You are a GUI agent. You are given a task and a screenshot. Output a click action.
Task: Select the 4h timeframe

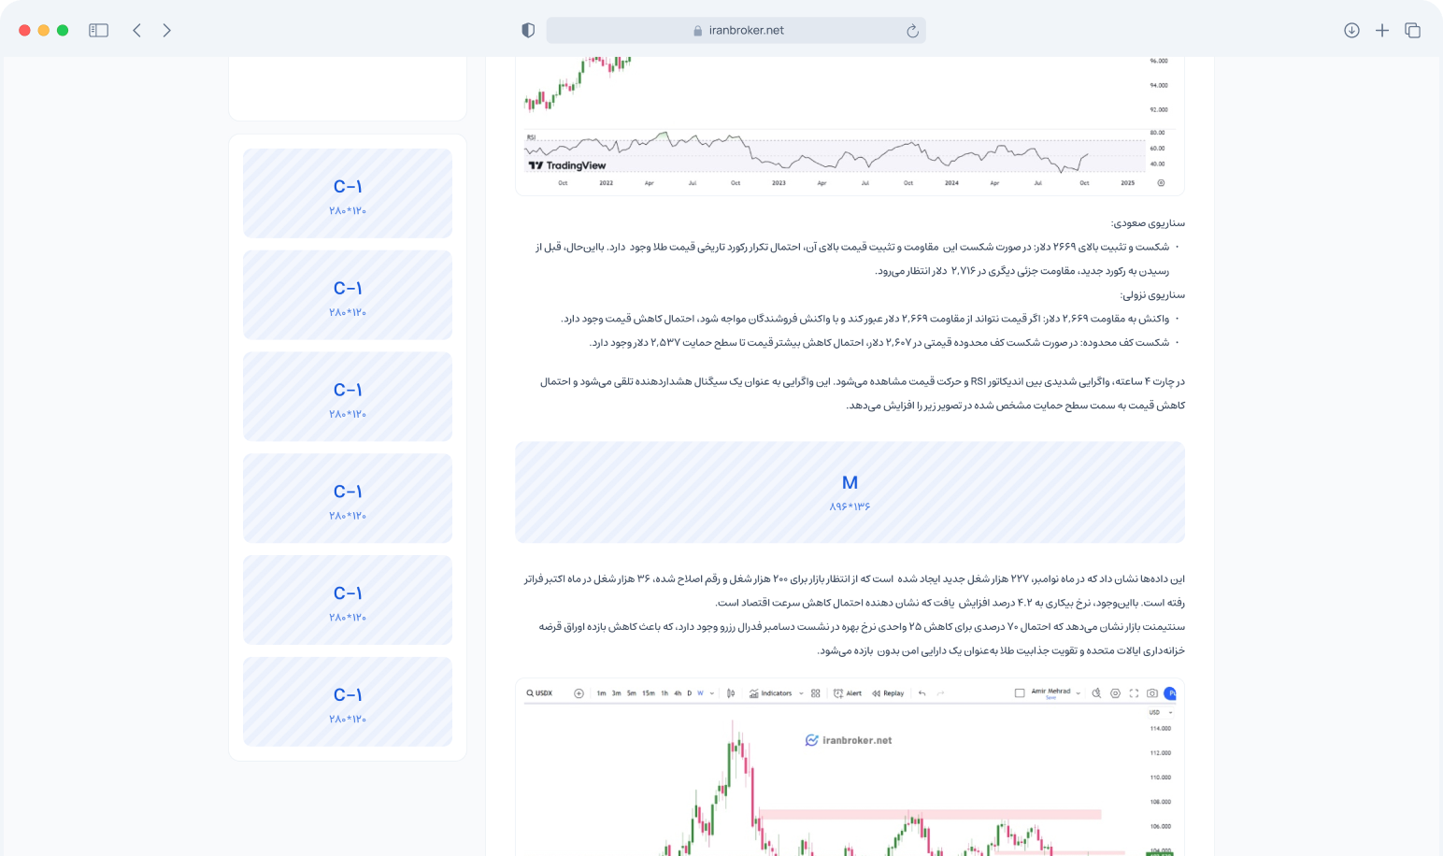point(678,693)
